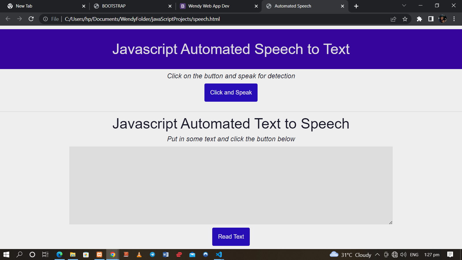Image resolution: width=462 pixels, height=260 pixels.
Task: Open the Chrome Extensions puzzle icon
Action: [x=419, y=19]
